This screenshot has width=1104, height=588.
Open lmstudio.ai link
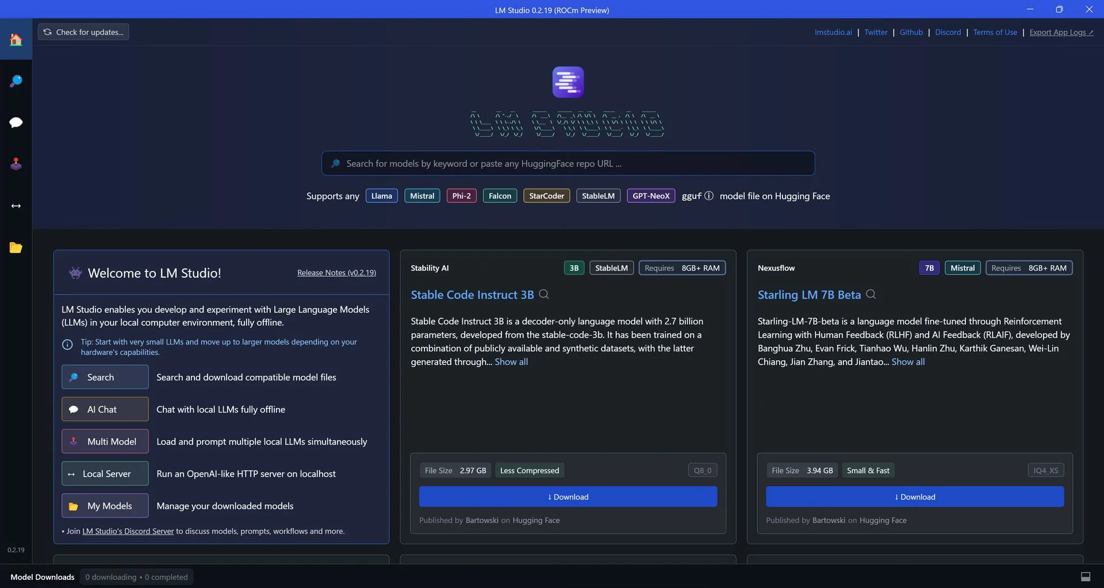[833, 32]
